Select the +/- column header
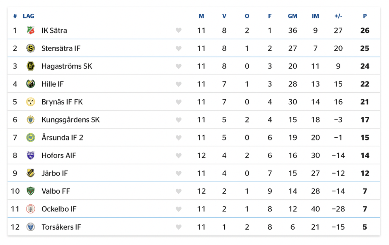This screenshot has height=245, width=389. [x=338, y=16]
